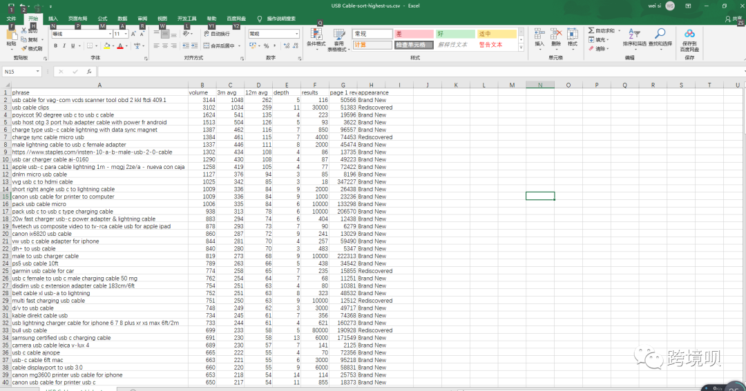
Task: Expand the cell styles gallery
Action: (x=521, y=48)
